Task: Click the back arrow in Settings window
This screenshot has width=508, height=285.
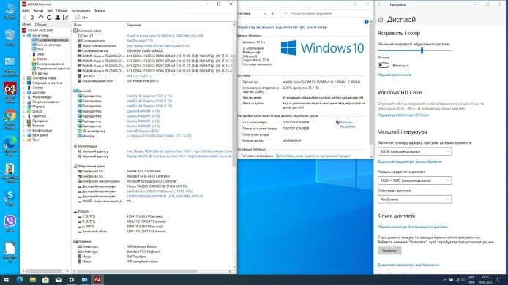Action: (x=380, y=4)
